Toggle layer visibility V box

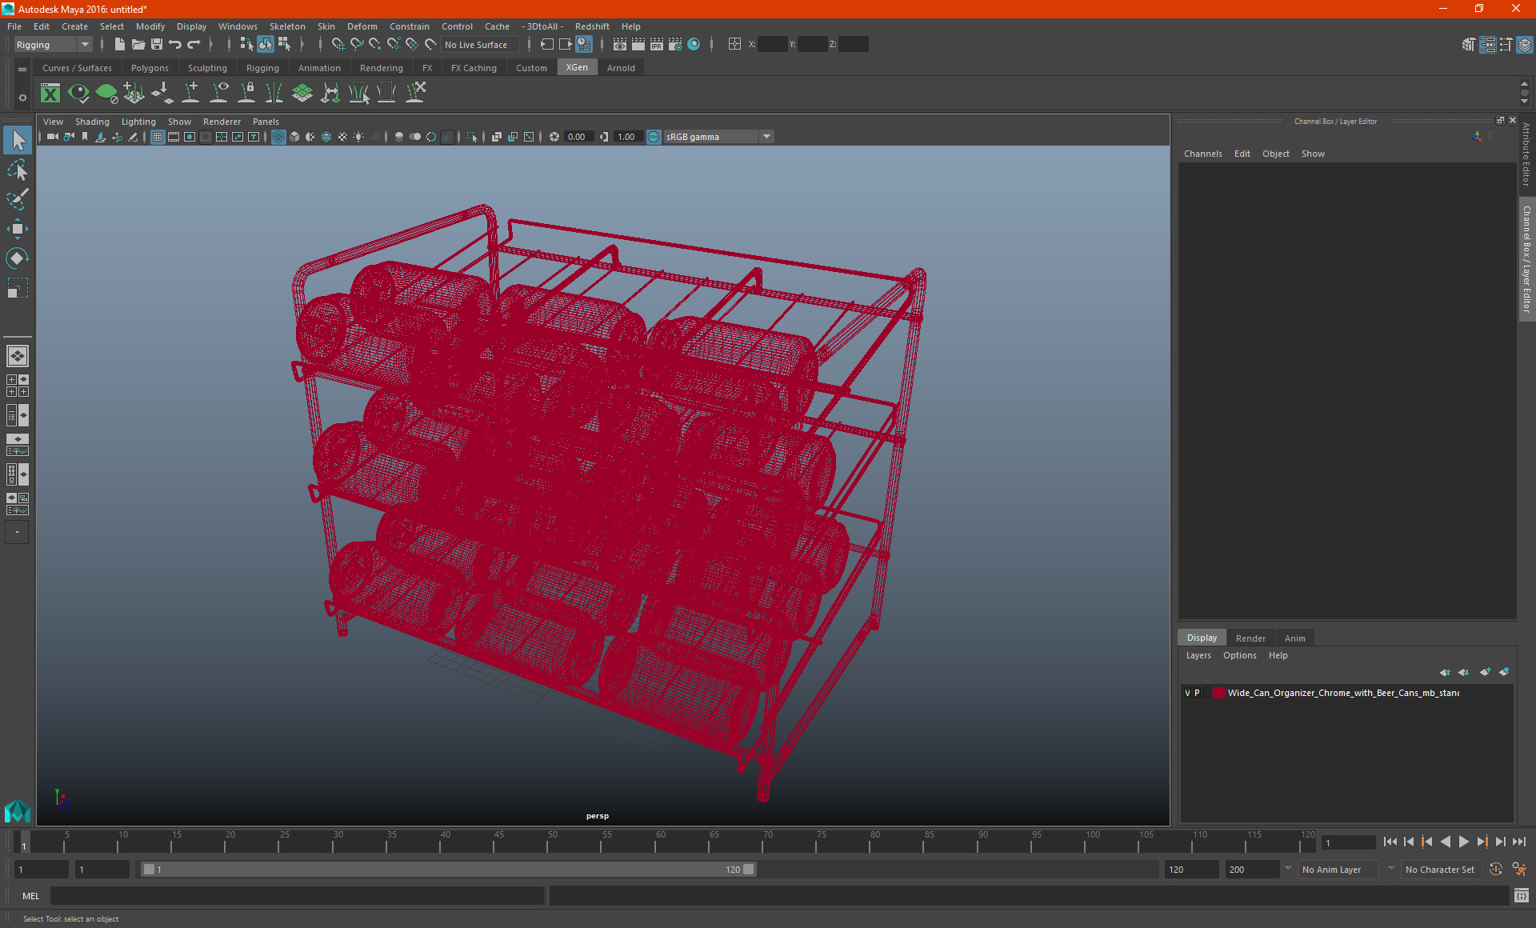(x=1187, y=693)
